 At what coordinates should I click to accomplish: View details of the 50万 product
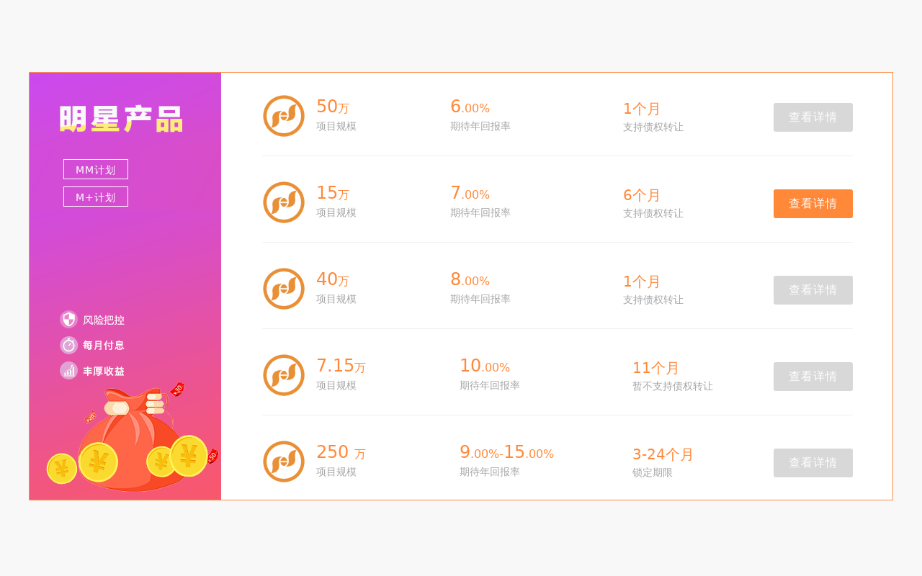tap(813, 117)
